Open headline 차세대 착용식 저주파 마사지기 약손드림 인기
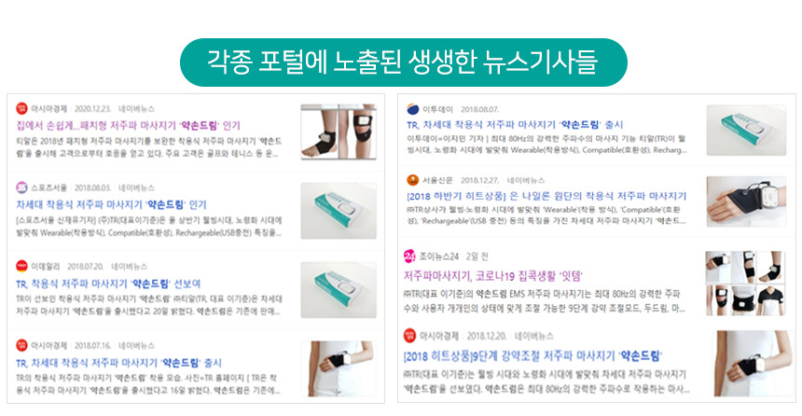 (111, 204)
